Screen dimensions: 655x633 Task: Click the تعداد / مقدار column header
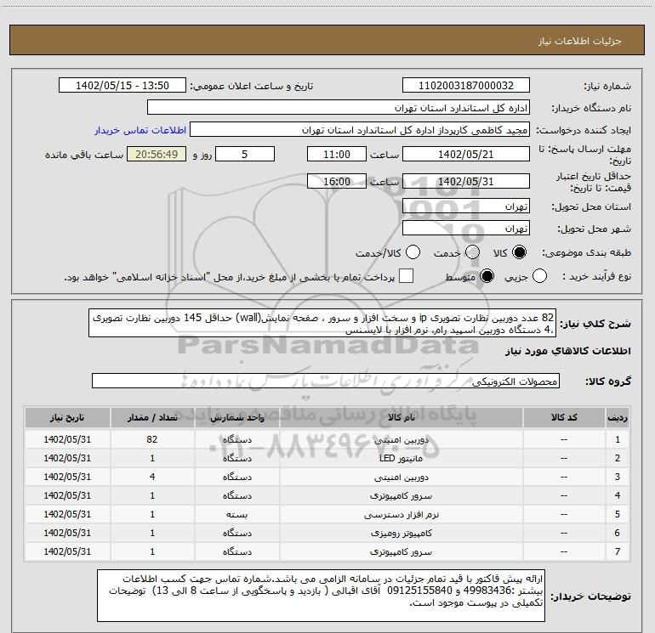click(x=152, y=418)
